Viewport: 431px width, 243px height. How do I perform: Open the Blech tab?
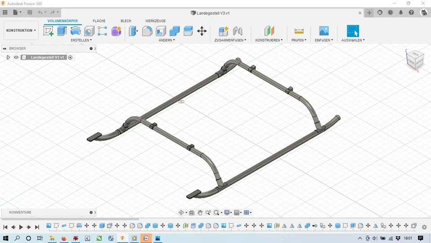pyautogui.click(x=126, y=21)
